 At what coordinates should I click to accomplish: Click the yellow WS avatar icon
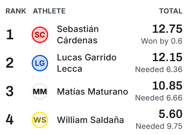pos(40,120)
